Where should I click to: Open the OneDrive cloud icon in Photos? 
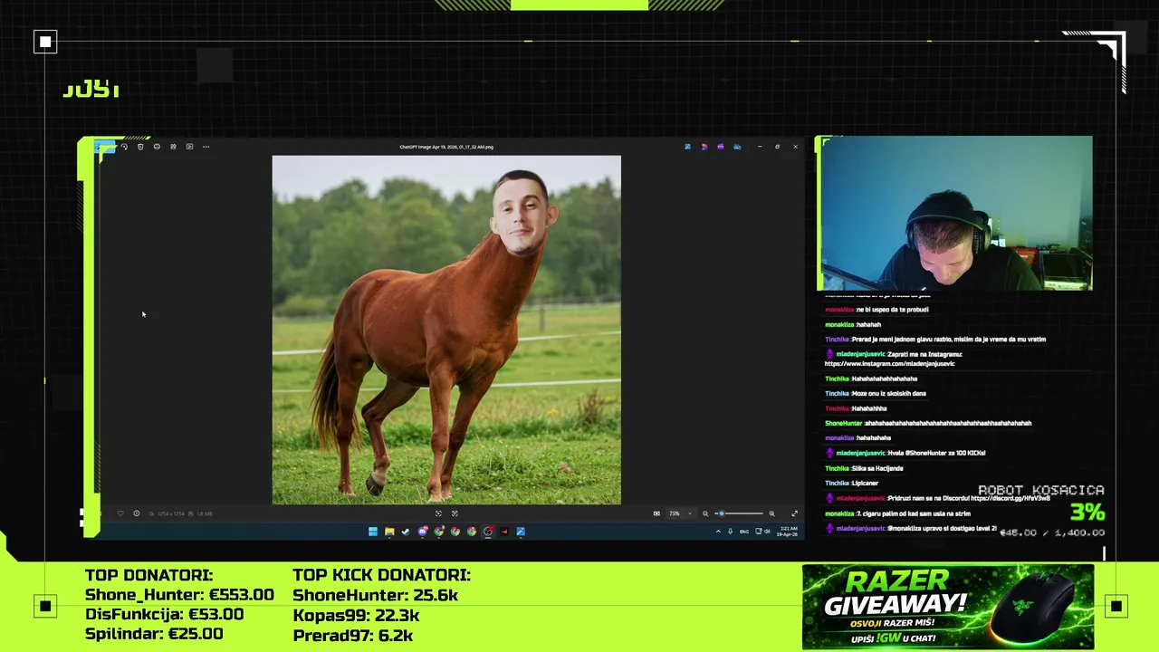[736, 146]
